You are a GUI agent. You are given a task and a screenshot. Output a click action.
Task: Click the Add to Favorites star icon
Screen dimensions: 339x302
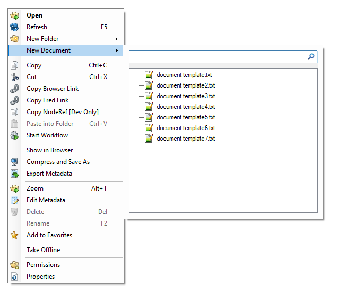pos(14,235)
